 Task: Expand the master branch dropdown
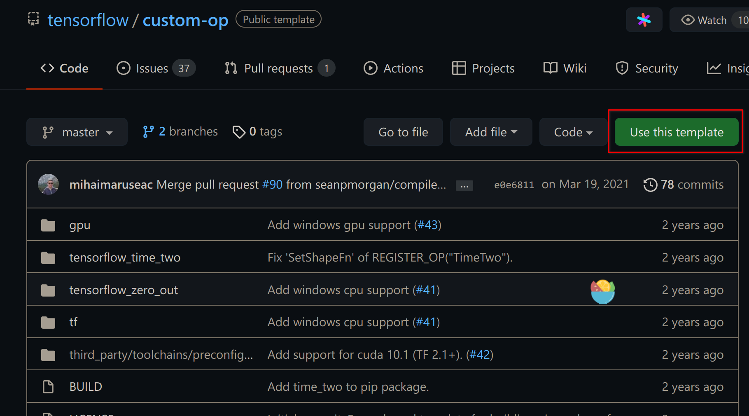[77, 132]
